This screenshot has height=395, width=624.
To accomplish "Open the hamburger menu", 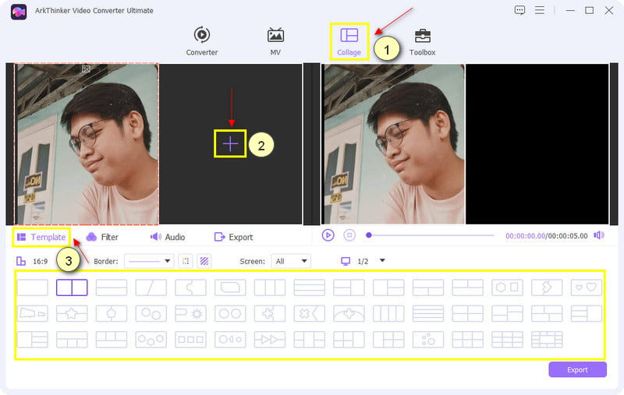I will coord(540,10).
